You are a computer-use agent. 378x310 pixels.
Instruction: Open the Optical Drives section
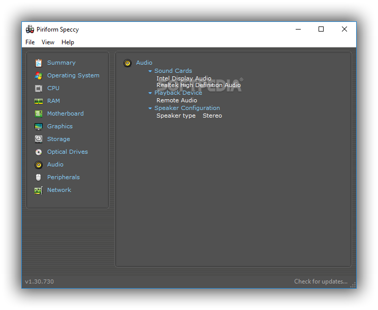tap(68, 152)
